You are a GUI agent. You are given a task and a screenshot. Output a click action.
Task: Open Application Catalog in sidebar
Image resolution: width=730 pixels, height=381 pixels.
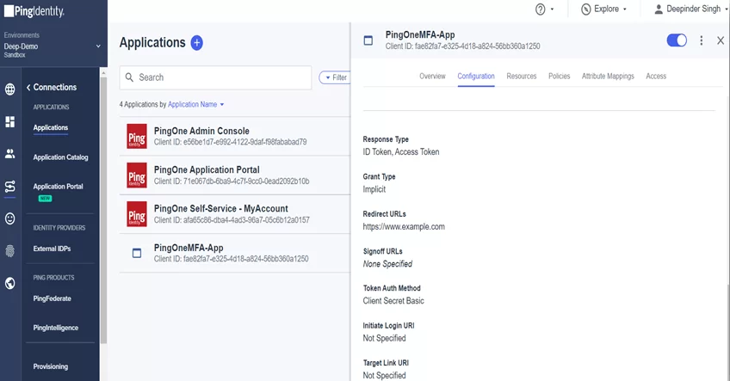click(x=60, y=157)
